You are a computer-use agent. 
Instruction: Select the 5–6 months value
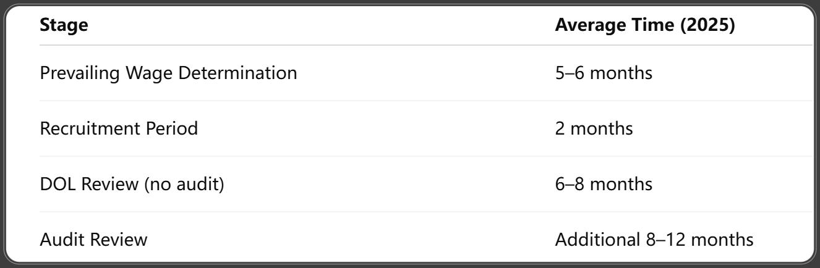[x=604, y=72]
